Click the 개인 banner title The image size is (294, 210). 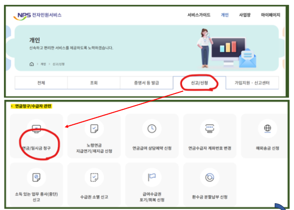34,40
